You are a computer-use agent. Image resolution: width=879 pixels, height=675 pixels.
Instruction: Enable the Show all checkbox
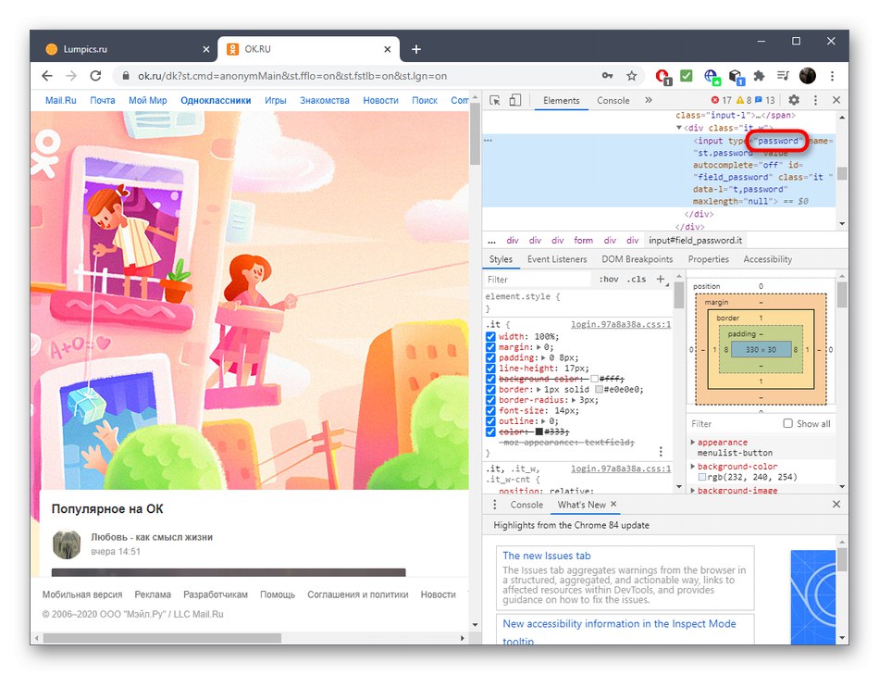pos(787,424)
